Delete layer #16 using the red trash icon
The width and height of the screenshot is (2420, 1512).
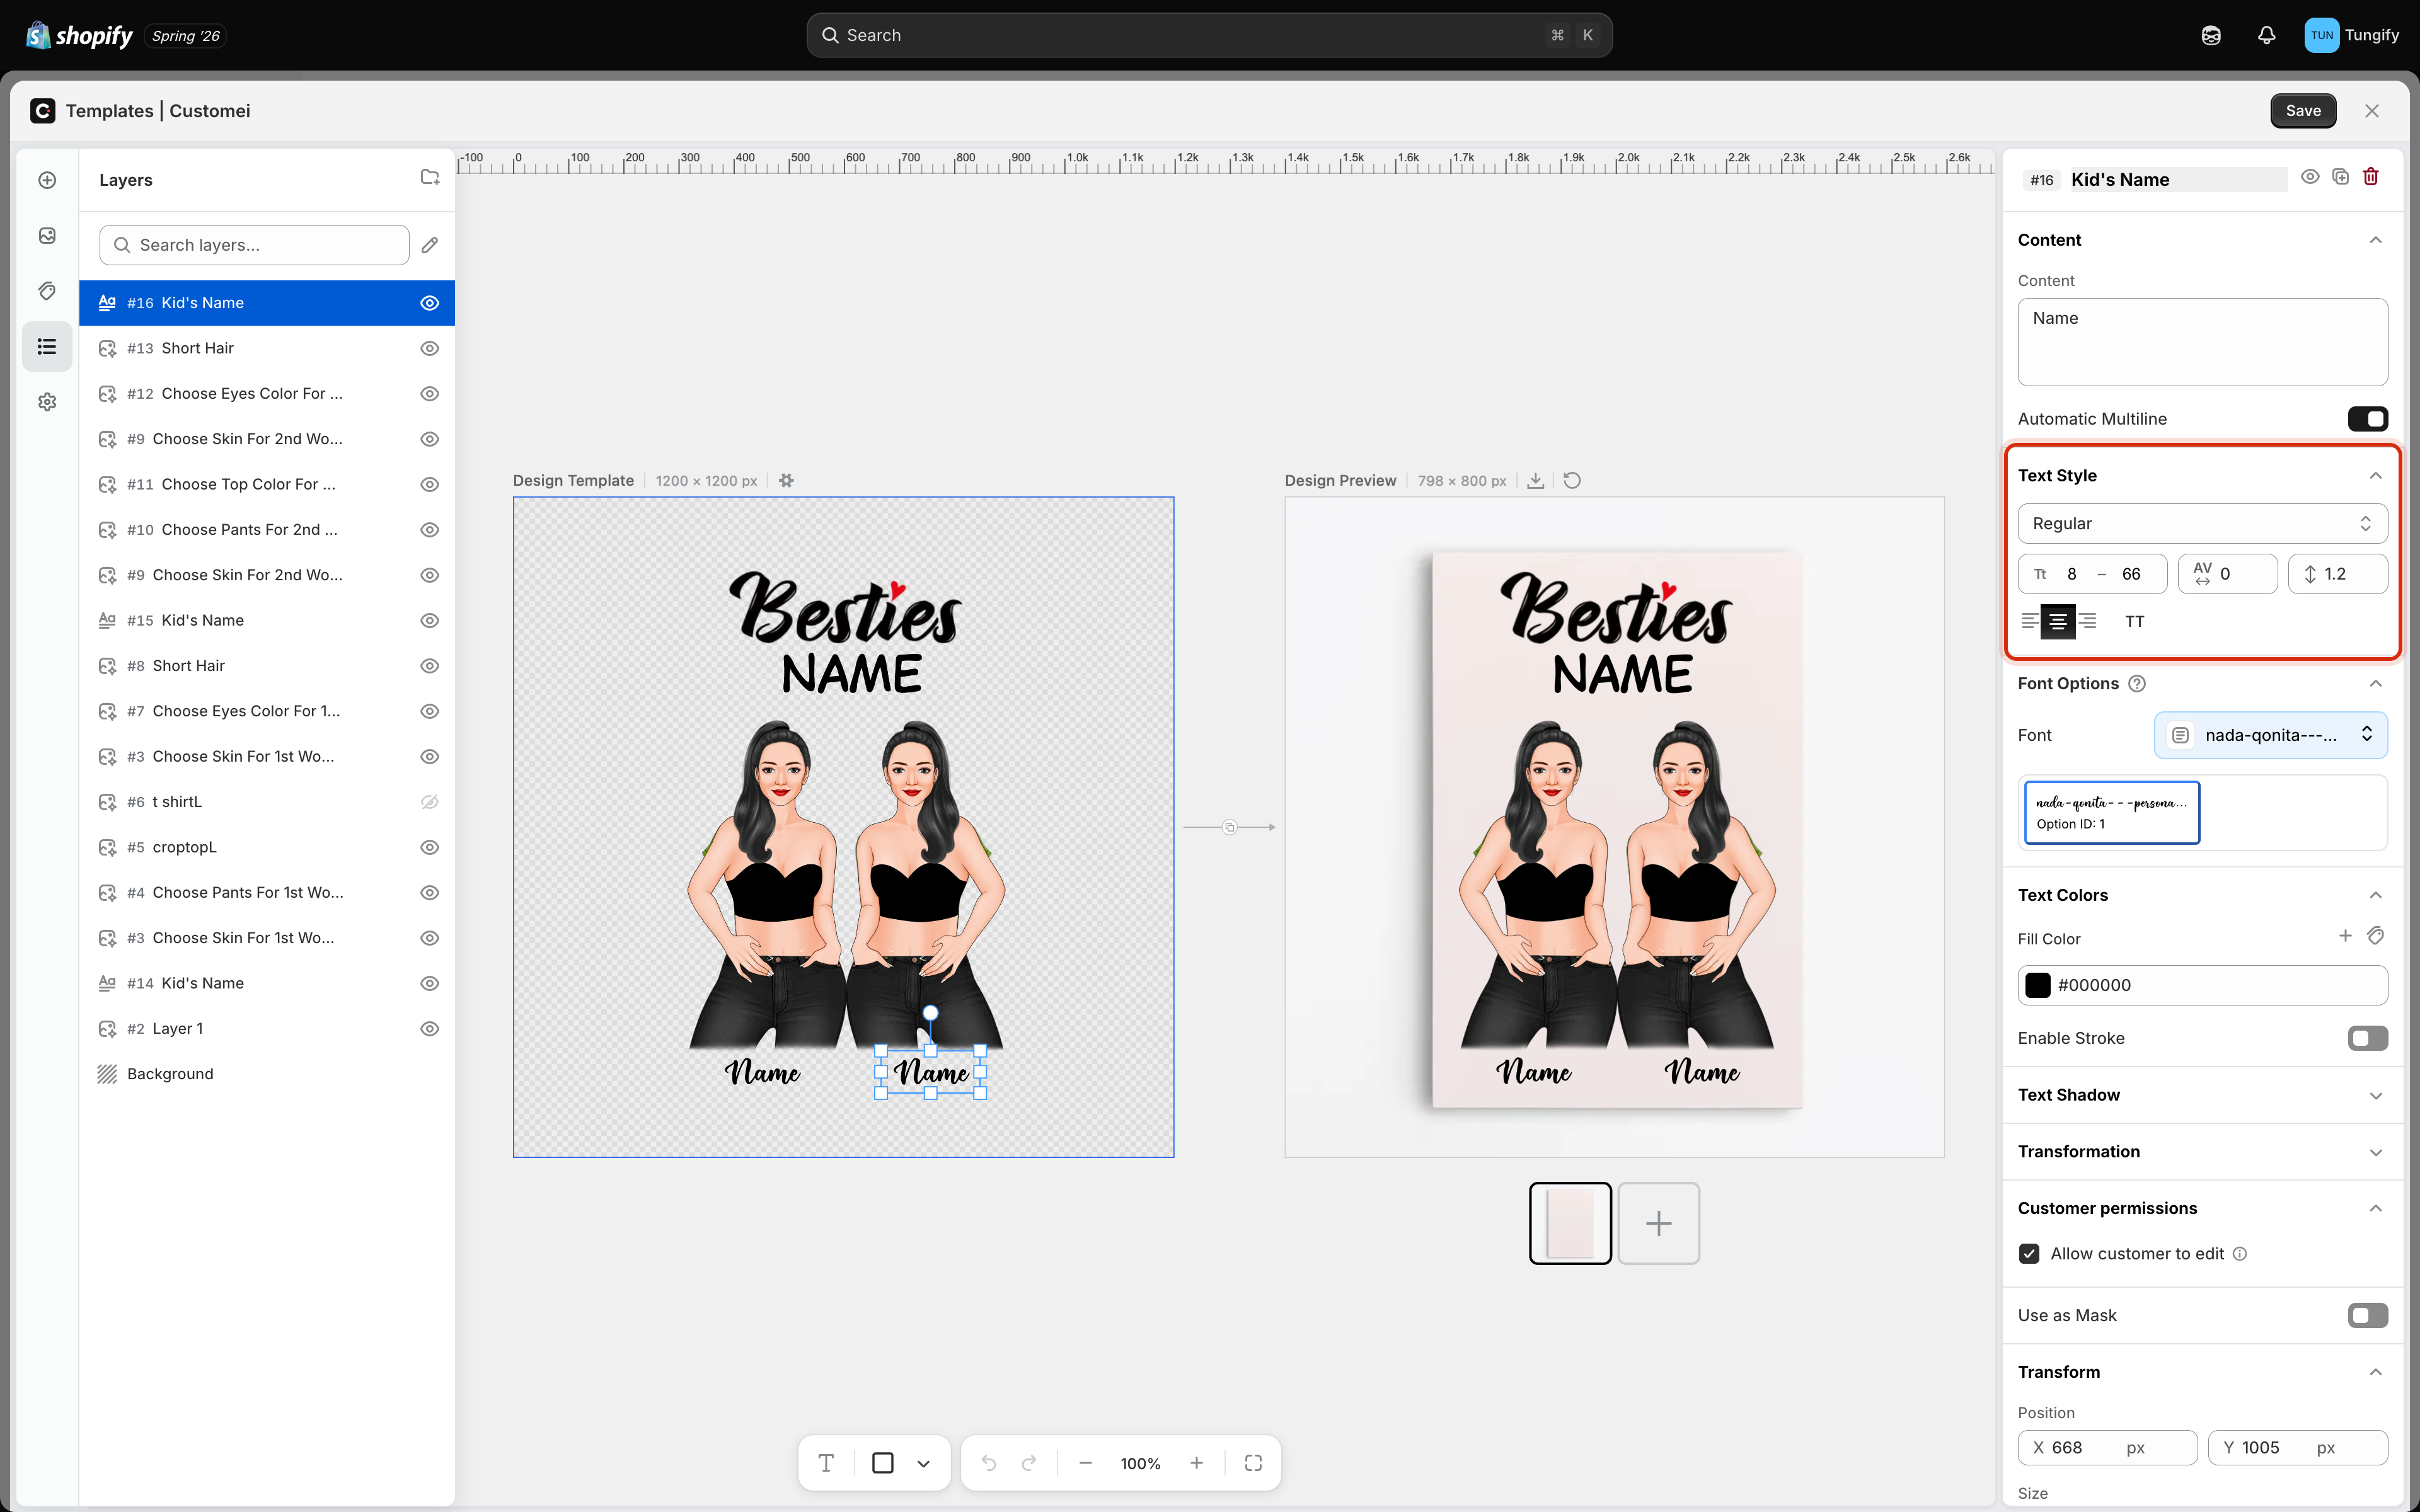pyautogui.click(x=2371, y=177)
